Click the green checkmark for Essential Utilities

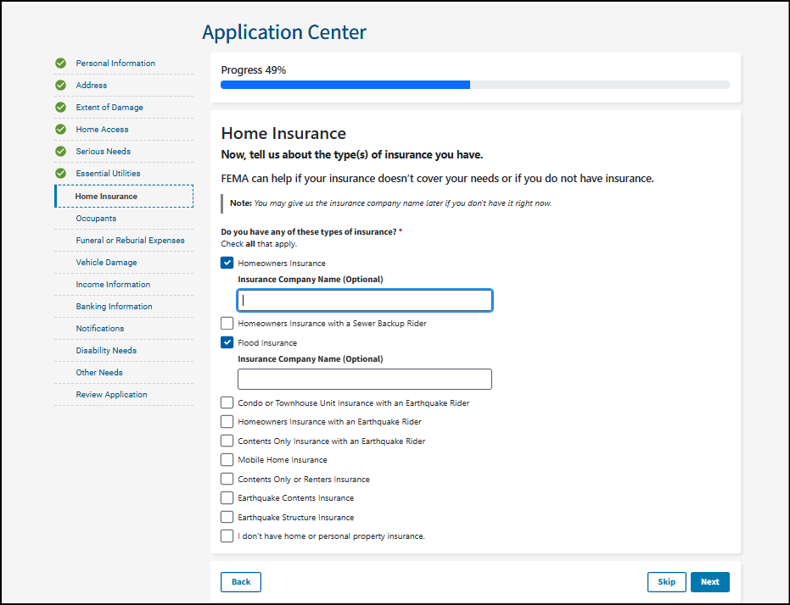60,174
